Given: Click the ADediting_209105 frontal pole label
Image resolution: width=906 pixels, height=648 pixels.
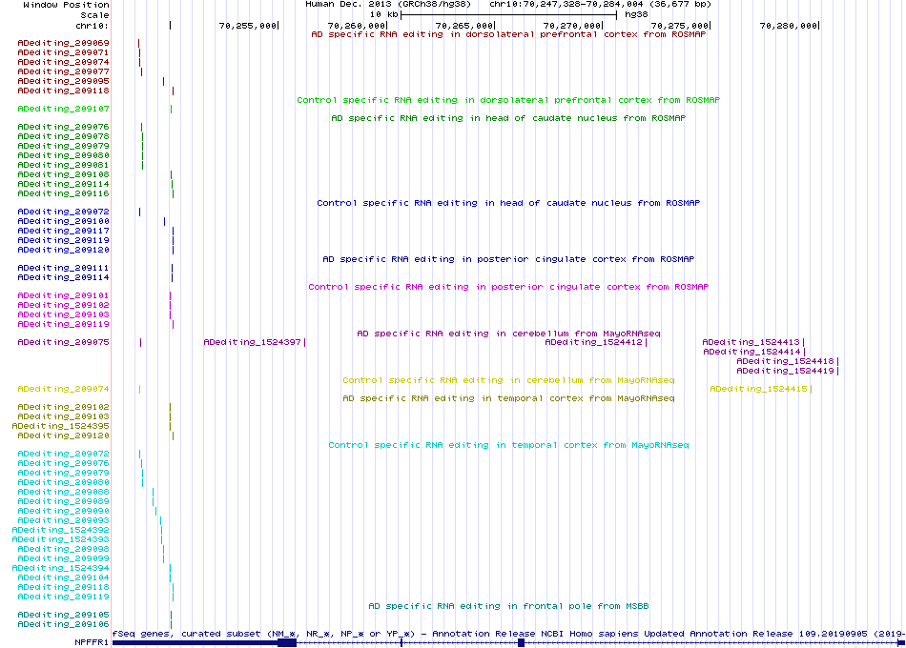Looking at the screenshot, I should 63,615.
